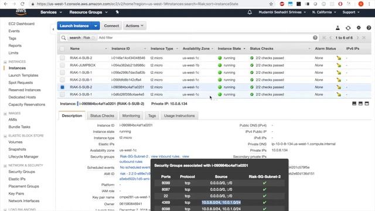Switch to the Tags tab

pos(152,115)
